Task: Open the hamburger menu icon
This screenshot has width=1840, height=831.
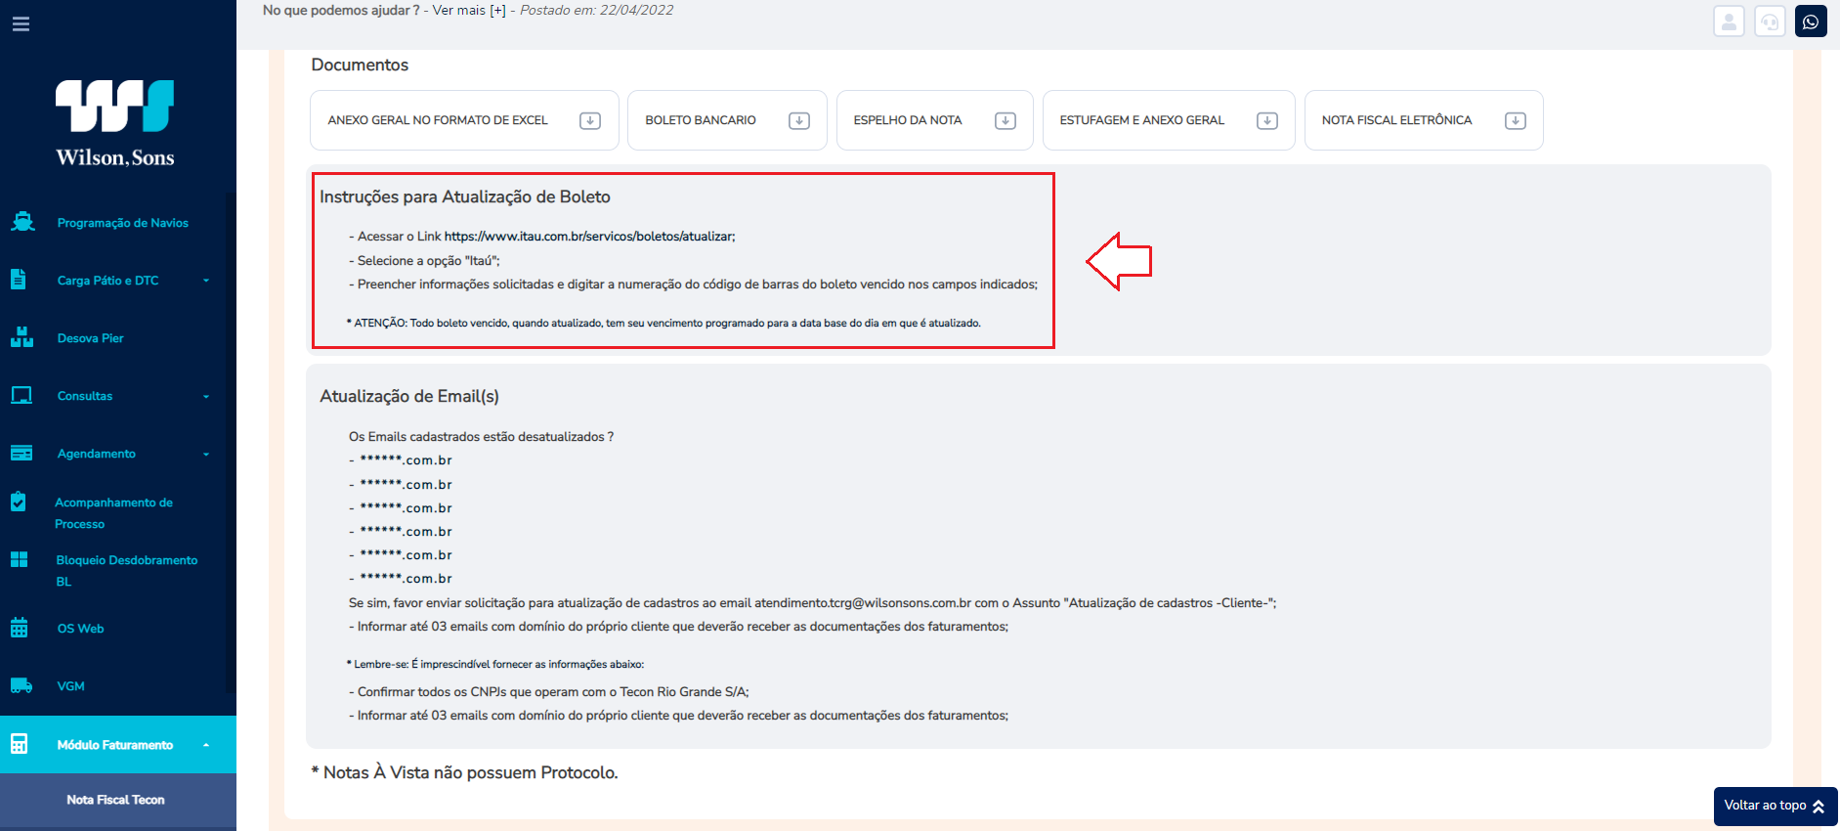Action: pyautogui.click(x=21, y=23)
